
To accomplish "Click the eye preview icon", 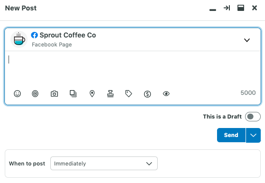I will point(166,93).
